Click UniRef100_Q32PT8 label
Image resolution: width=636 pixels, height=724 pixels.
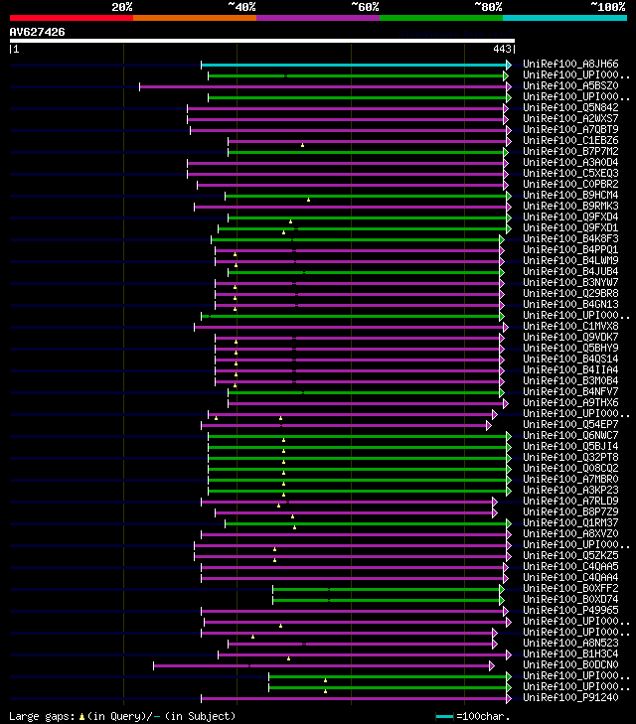point(570,458)
